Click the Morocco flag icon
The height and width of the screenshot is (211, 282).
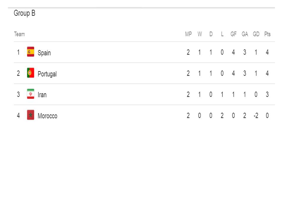pyautogui.click(x=31, y=115)
